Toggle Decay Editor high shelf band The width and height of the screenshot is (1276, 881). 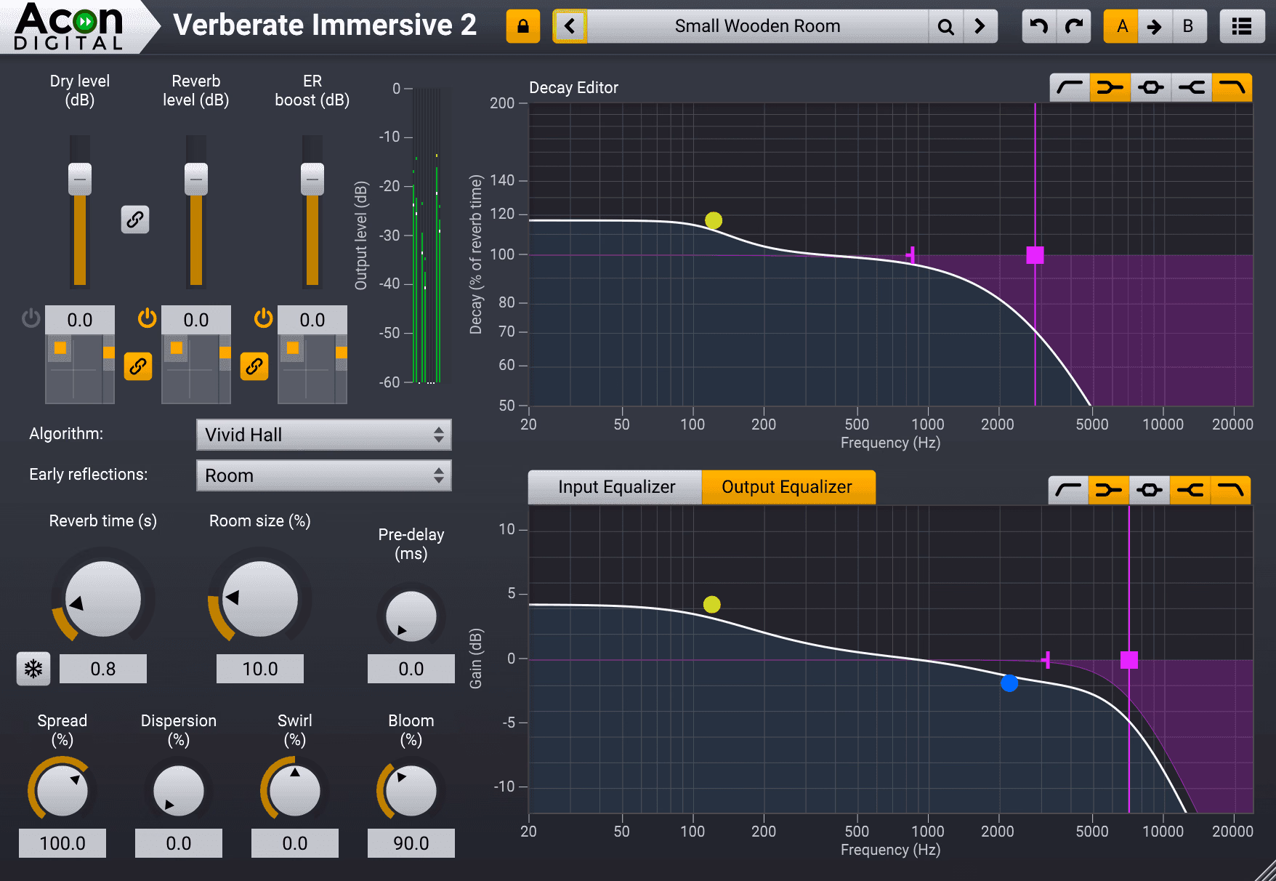(1191, 88)
